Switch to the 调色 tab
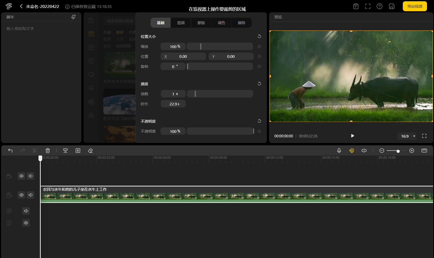Screen dimensions: 434x258 [x=221, y=23]
